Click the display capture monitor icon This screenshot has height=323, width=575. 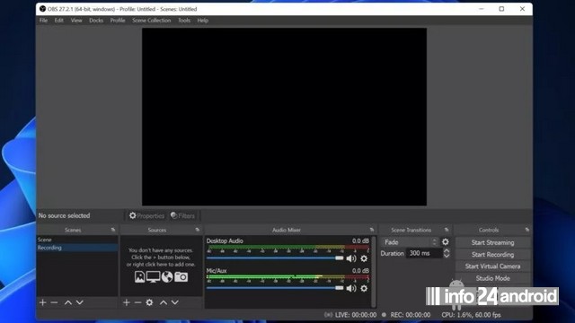tap(153, 277)
